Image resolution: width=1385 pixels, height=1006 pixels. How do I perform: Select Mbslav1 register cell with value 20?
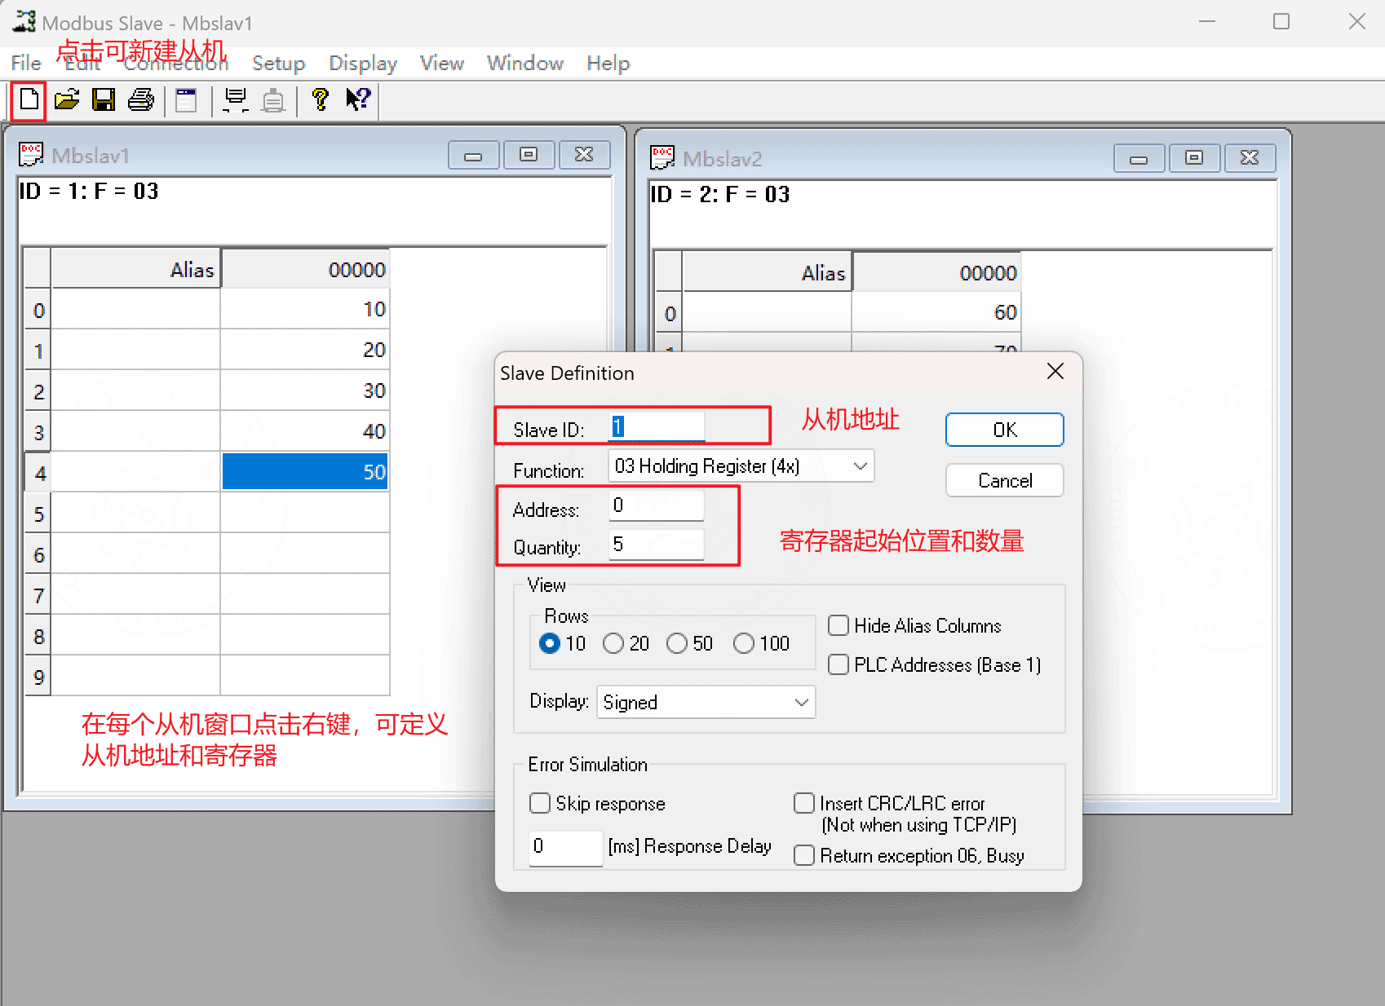305,350
